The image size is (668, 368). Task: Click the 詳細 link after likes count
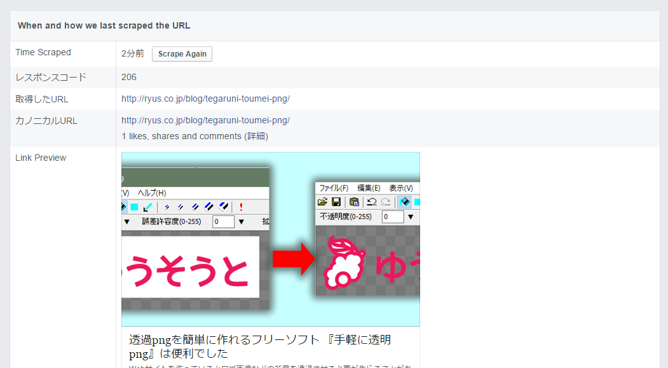(x=257, y=136)
